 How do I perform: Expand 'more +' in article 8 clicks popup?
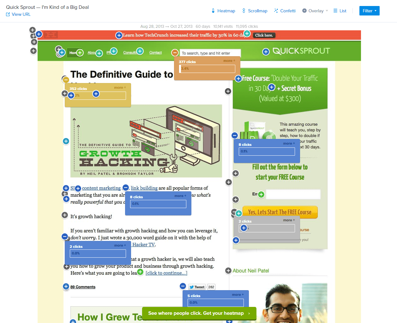tap(180, 196)
